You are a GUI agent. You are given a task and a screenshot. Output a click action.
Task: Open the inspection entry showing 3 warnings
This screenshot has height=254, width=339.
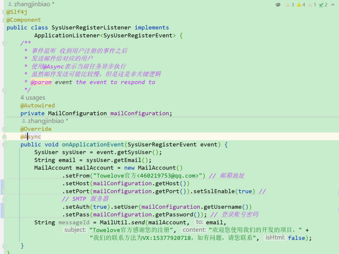pyautogui.click(x=290, y=5)
